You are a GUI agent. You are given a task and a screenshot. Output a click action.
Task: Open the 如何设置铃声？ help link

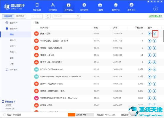[x=155, y=16]
